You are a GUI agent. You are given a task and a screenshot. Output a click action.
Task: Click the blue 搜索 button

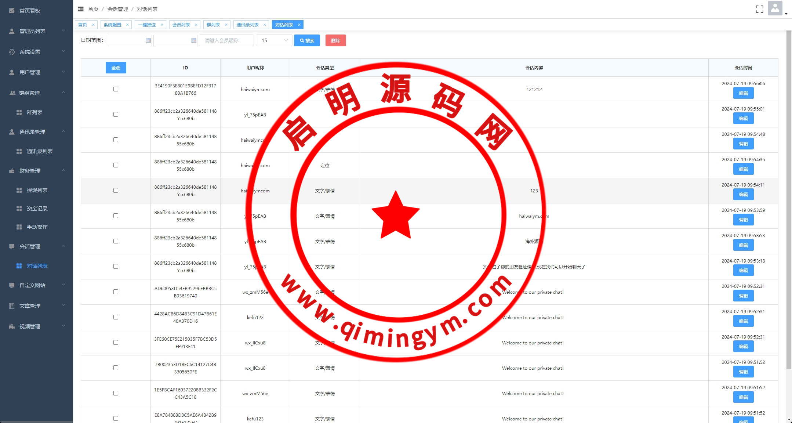307,40
